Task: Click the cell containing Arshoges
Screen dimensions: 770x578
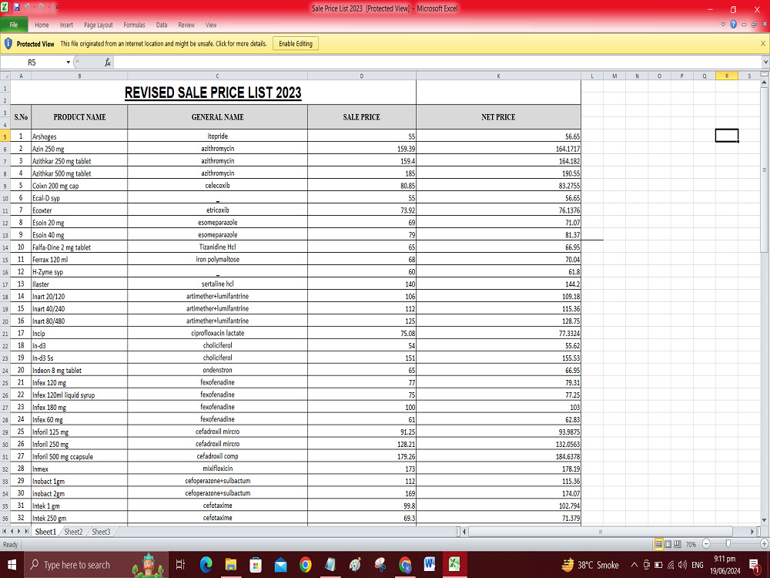Action: point(79,136)
